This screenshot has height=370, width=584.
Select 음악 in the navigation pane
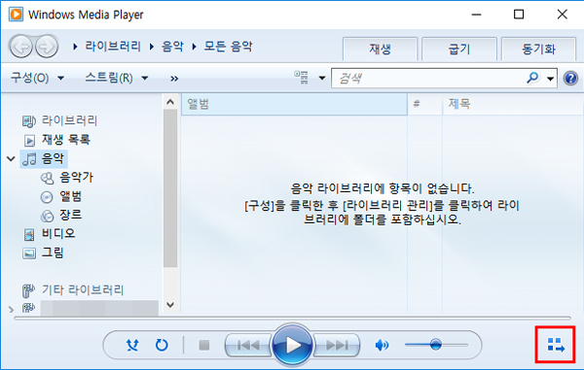[53, 158]
